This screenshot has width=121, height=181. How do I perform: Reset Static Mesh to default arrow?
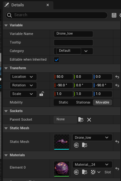coord(117,142)
